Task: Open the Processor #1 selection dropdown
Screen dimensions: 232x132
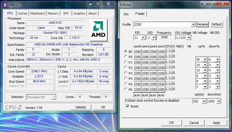Action: coord(54,97)
